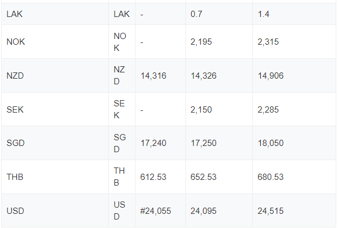Click the USD sell rate 24,515

(x=271, y=211)
